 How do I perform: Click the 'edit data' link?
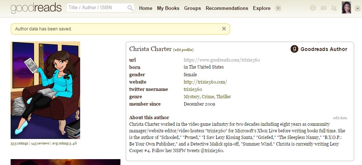pyautogui.click(x=340, y=118)
